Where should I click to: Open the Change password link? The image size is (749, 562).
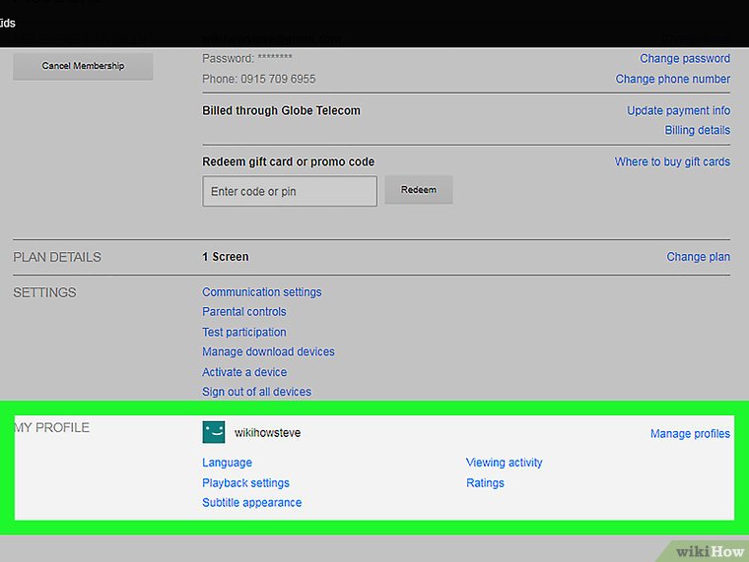point(685,59)
